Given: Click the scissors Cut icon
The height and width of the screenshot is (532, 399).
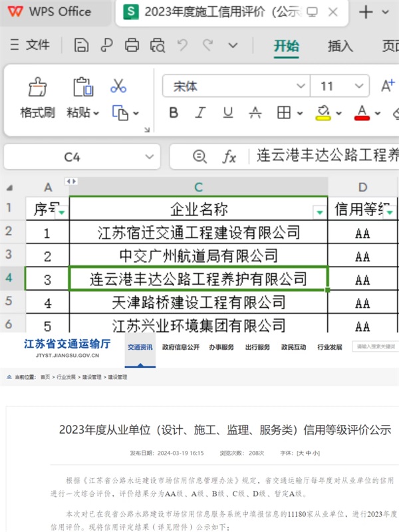Looking at the screenshot, I should click(118, 86).
